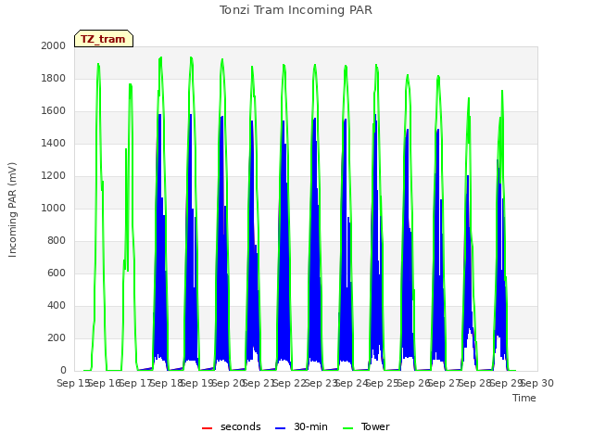
Task: Select the 'Tower' legend label
Action: 375,426
